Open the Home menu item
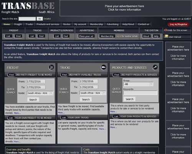The image size is (192, 154). 7,24
